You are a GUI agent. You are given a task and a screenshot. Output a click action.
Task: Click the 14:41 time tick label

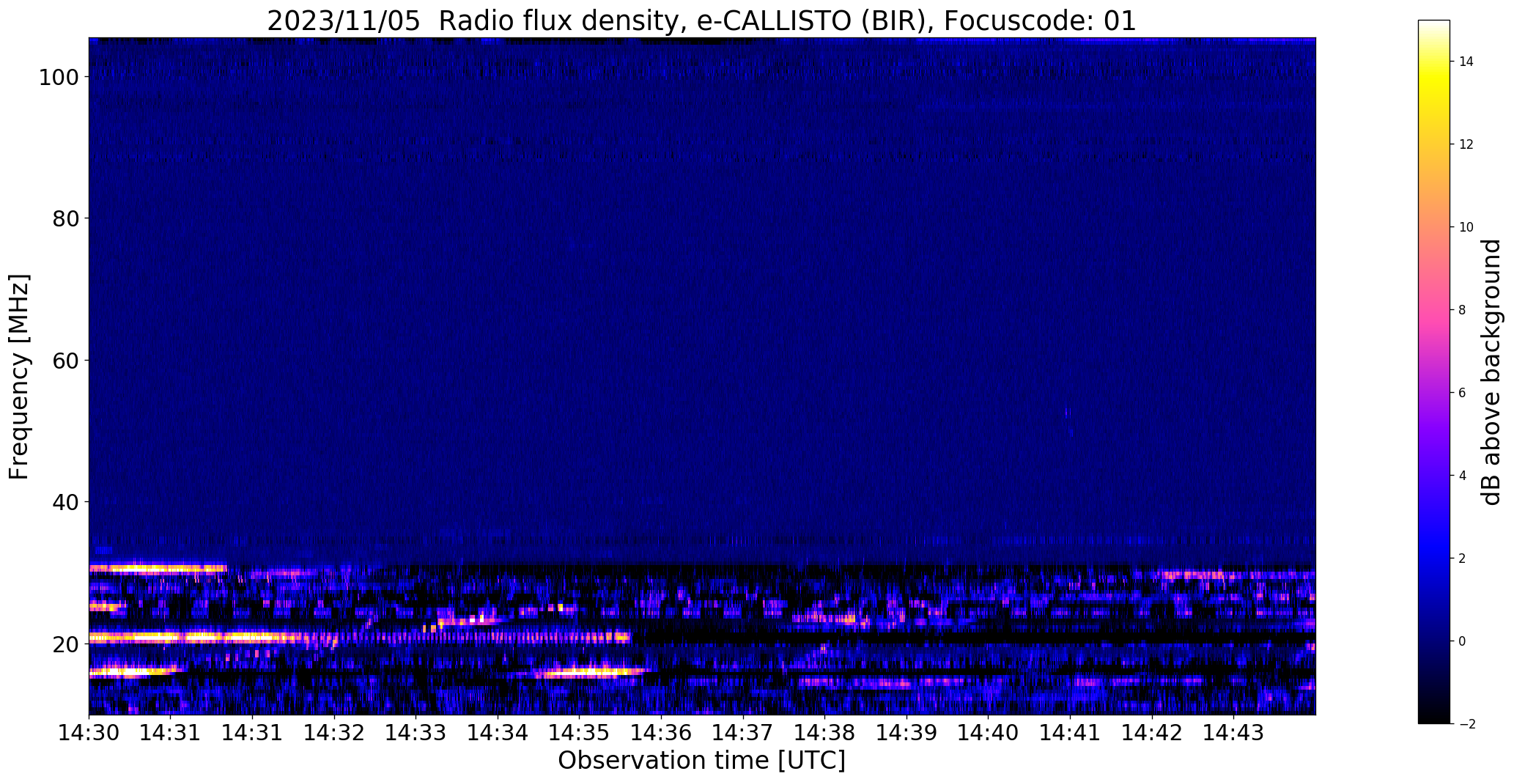point(1070,733)
